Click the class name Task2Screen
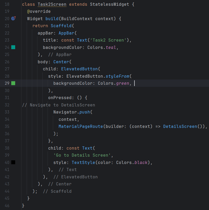This screenshot has height=210, width=209. [52, 4]
